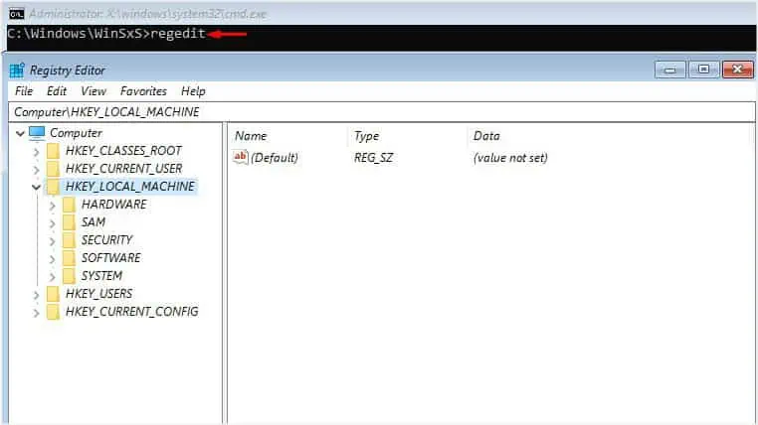Select the HKEY_CURRENT_USER label
The height and width of the screenshot is (425, 758).
point(123,169)
